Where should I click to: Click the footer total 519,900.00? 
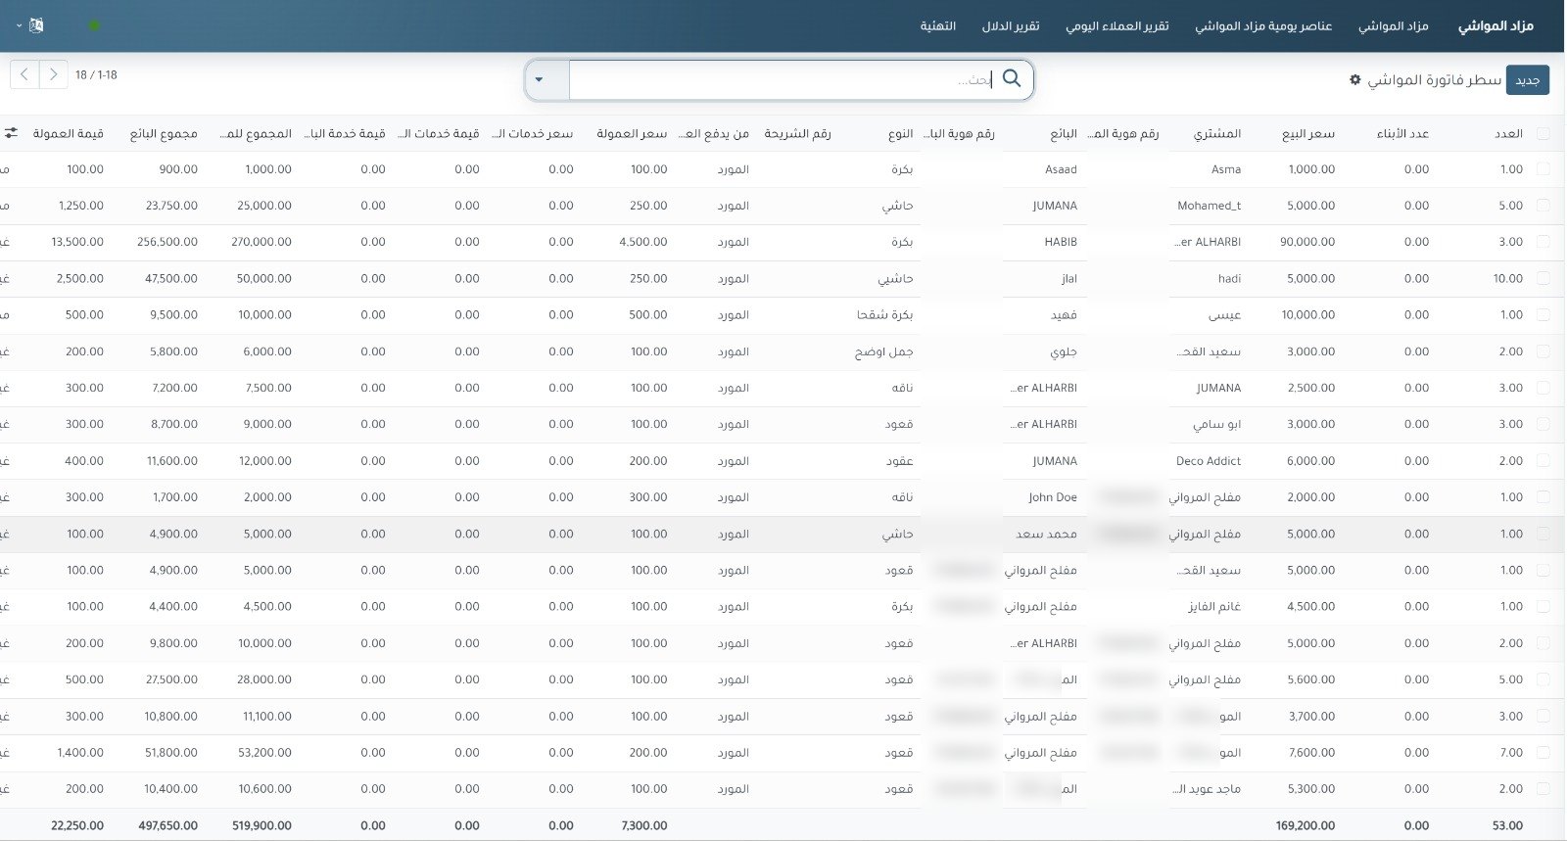tap(262, 825)
